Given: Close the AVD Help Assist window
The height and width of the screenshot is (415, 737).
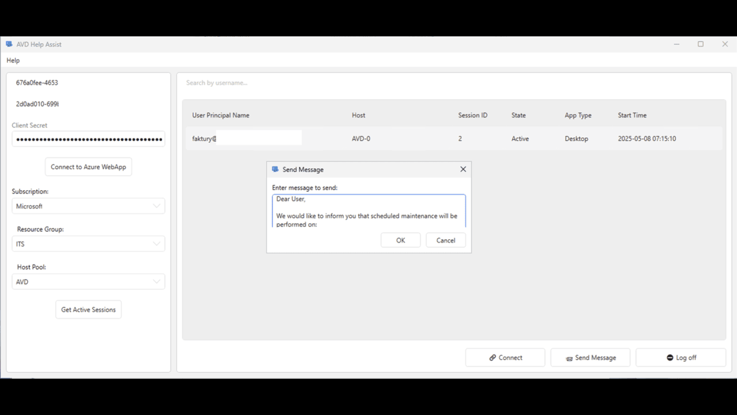Looking at the screenshot, I should 725,44.
